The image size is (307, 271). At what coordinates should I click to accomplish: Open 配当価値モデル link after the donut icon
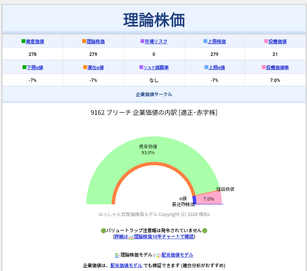pyautogui.click(x=177, y=255)
